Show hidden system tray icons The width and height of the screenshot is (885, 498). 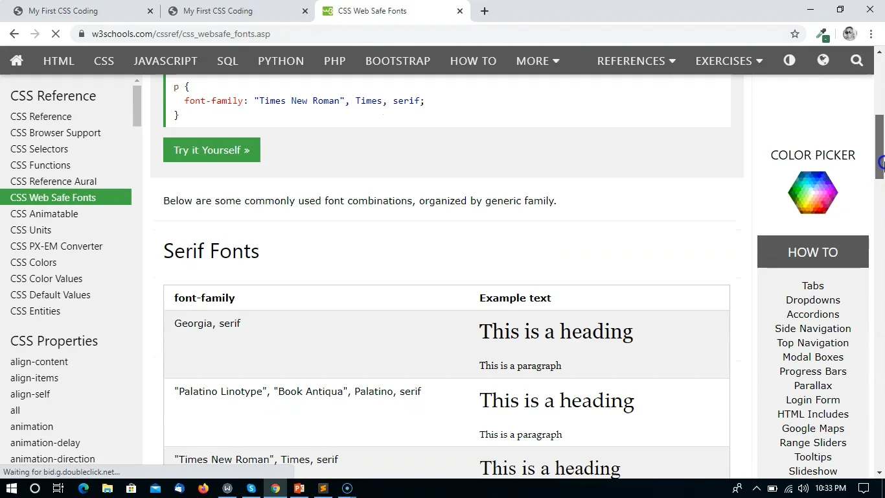[x=756, y=488]
